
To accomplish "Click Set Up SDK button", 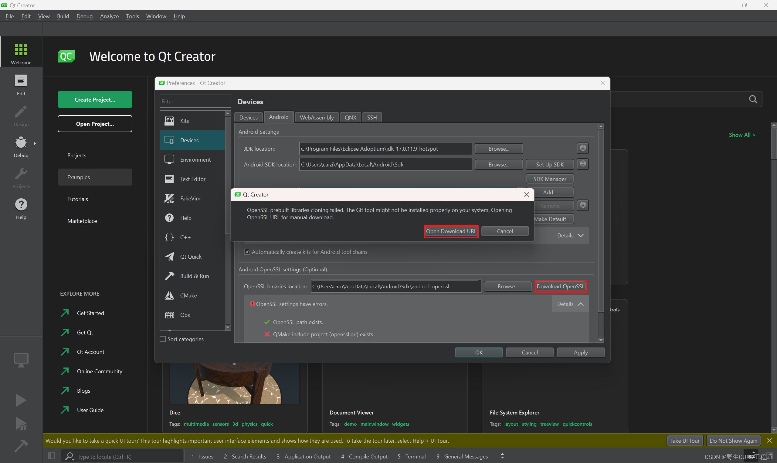I will (x=550, y=164).
